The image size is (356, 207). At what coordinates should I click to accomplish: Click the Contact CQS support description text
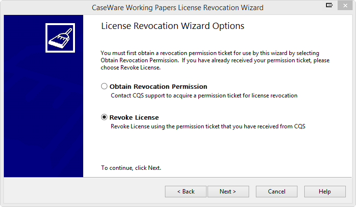point(204,96)
